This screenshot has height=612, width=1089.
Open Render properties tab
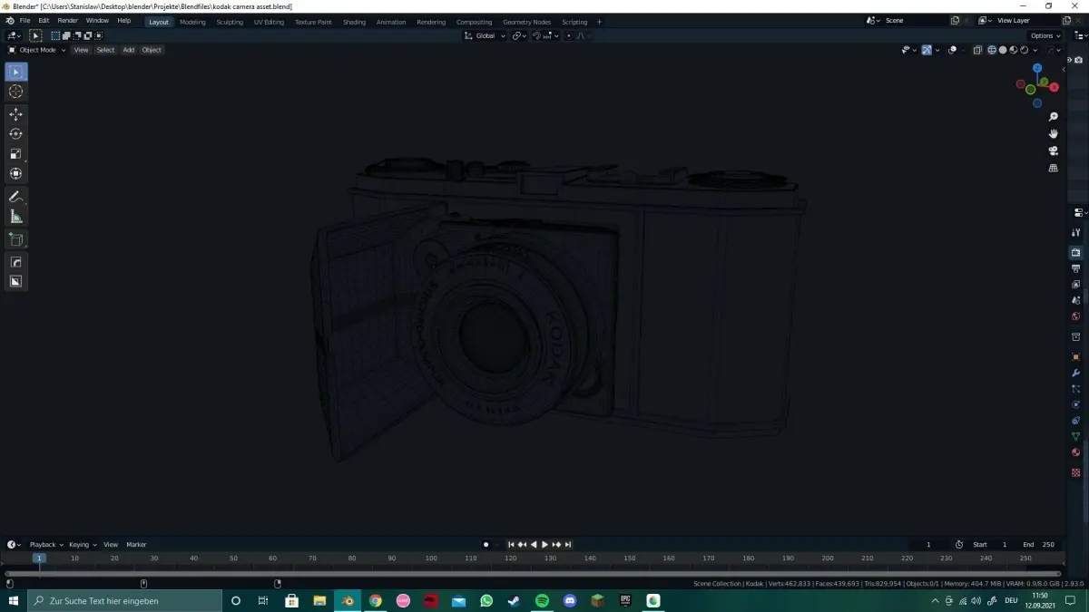(x=1076, y=253)
